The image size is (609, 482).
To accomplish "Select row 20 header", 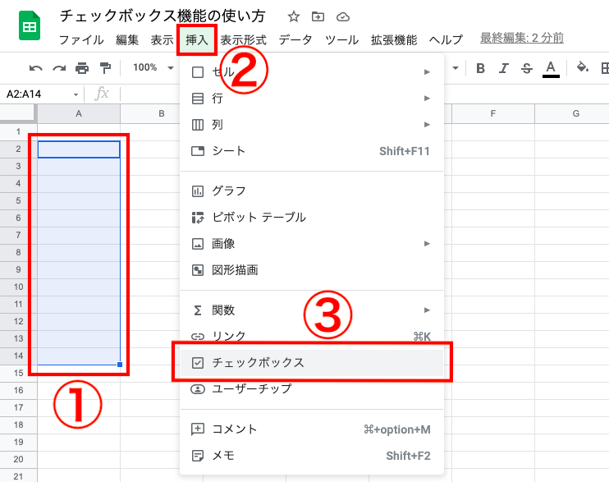I will point(18,459).
